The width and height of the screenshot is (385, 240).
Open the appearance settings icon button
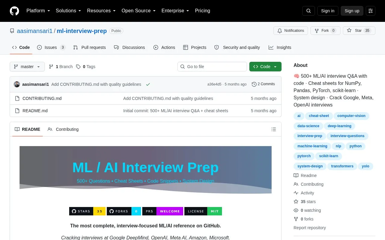(371, 11)
